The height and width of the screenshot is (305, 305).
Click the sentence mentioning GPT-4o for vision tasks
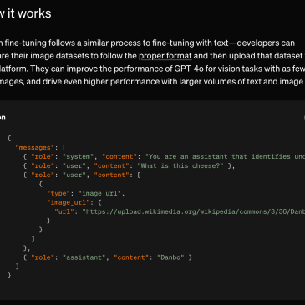point(152,69)
